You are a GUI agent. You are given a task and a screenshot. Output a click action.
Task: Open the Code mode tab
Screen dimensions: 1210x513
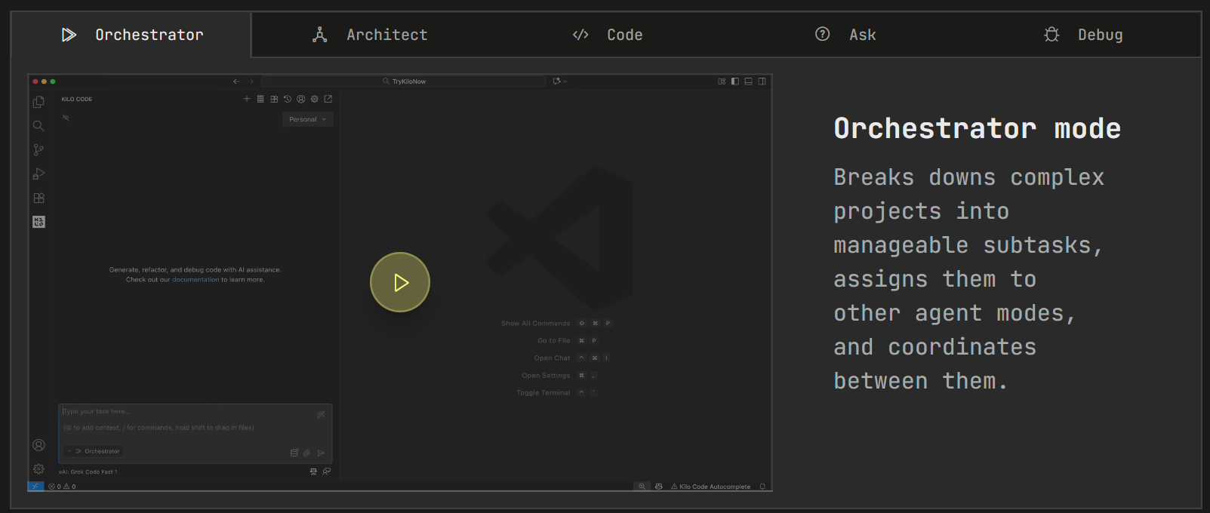(x=608, y=35)
